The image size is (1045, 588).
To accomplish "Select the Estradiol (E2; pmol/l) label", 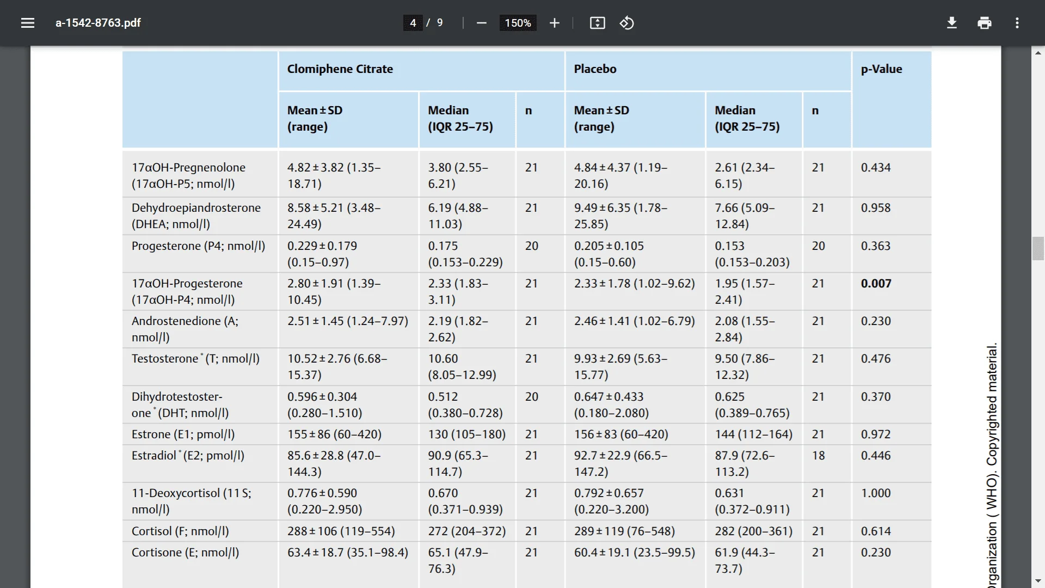I will (188, 456).
